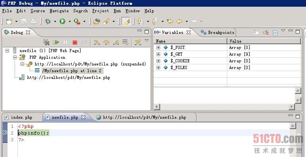The image size is (306, 157).
Task: Click the External Tools run icon
Action: click(77, 21)
